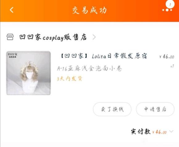This screenshot has width=179, height=147.
Task: Click the quantity x1 indicator
Action: pyautogui.click(x=172, y=66)
